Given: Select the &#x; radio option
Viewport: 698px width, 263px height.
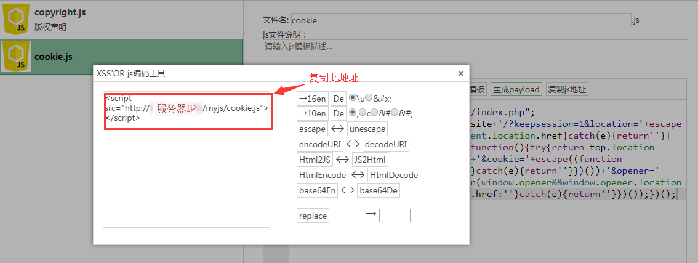Looking at the screenshot, I should point(369,97).
